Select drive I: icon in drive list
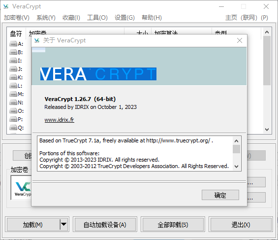 pos(13,61)
